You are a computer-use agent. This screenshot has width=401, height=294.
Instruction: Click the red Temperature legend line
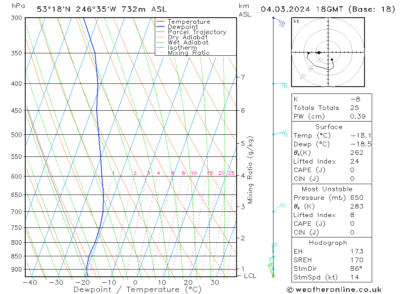[x=160, y=21]
